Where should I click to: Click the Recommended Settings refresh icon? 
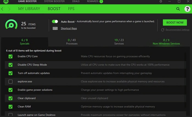pyautogui.click(x=163, y=30)
